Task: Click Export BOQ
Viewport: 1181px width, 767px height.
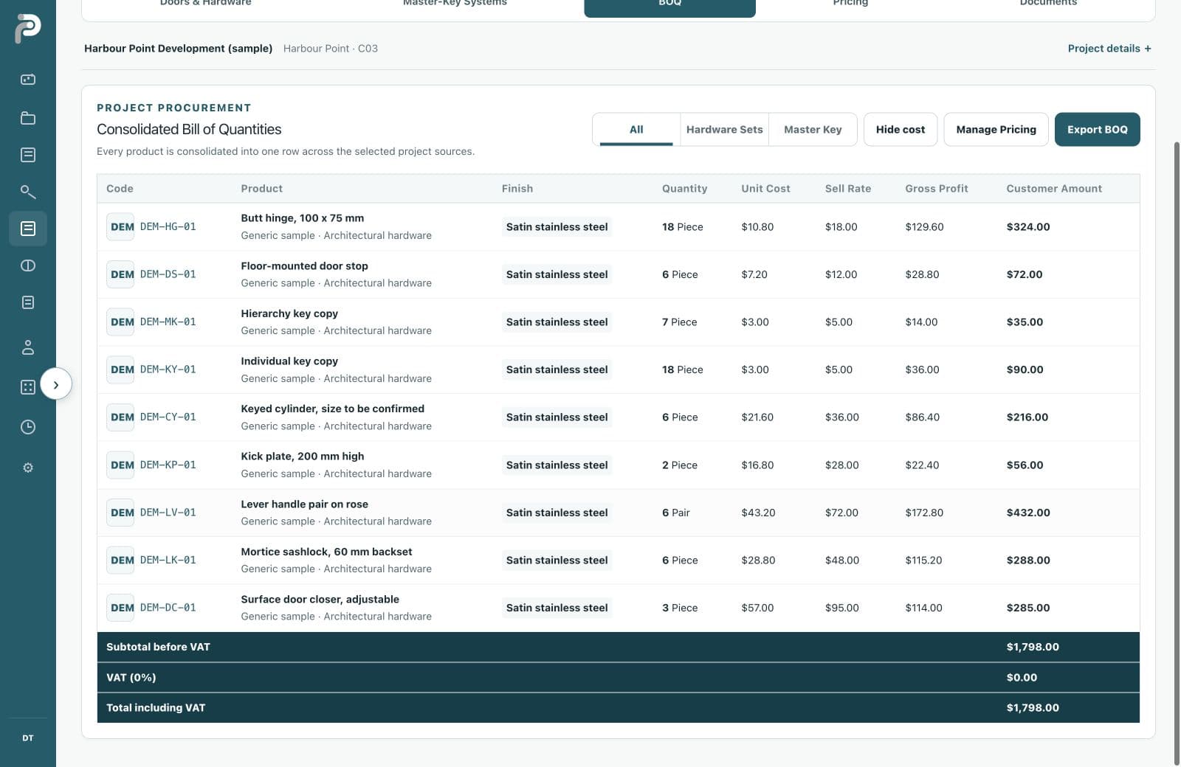Action: 1097,130
